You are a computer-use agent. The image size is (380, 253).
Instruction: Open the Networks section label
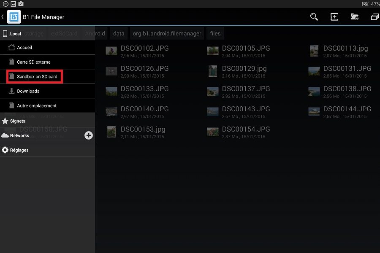click(x=19, y=136)
